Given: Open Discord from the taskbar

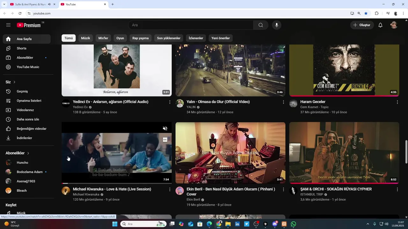Looking at the screenshot, I should [275, 224].
